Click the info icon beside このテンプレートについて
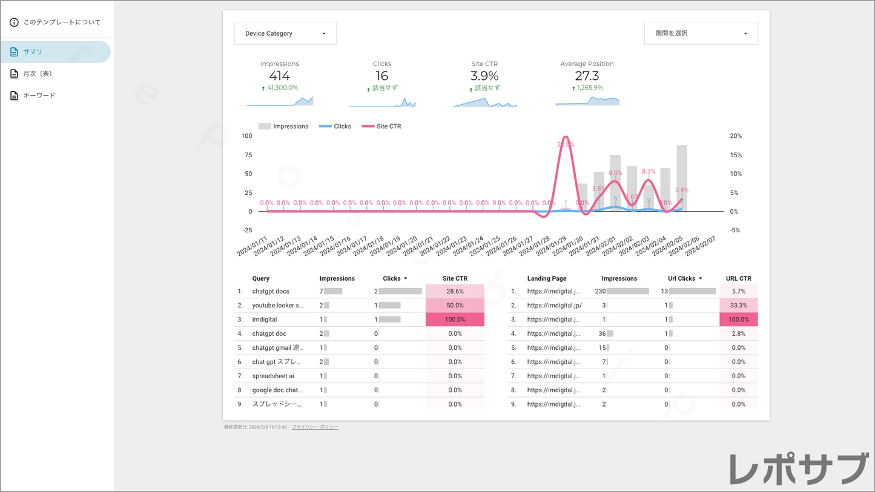875x492 pixels. pos(14,22)
